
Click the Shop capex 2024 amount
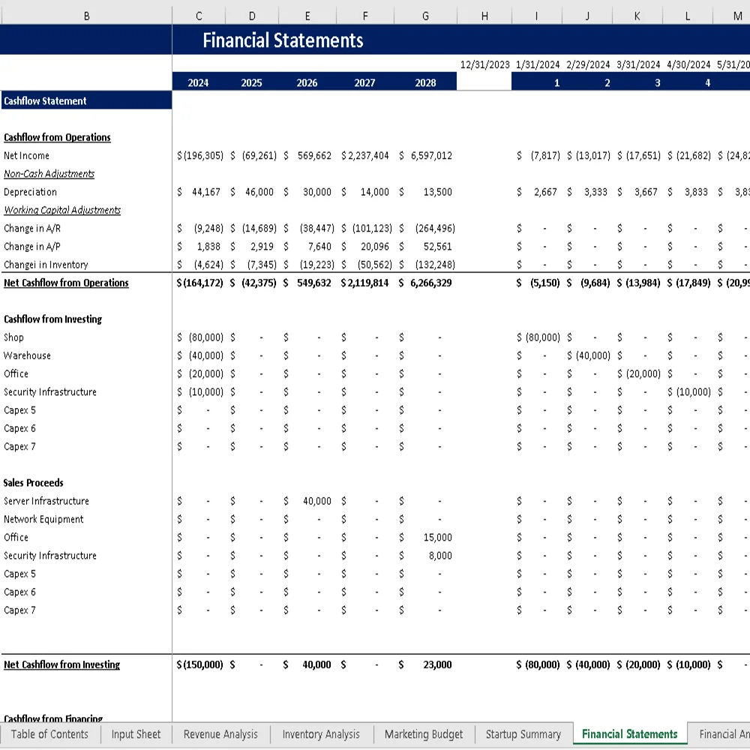(x=198, y=337)
